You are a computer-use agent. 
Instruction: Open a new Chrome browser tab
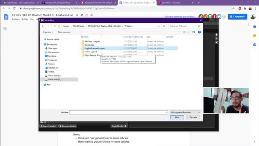click(199, 3)
